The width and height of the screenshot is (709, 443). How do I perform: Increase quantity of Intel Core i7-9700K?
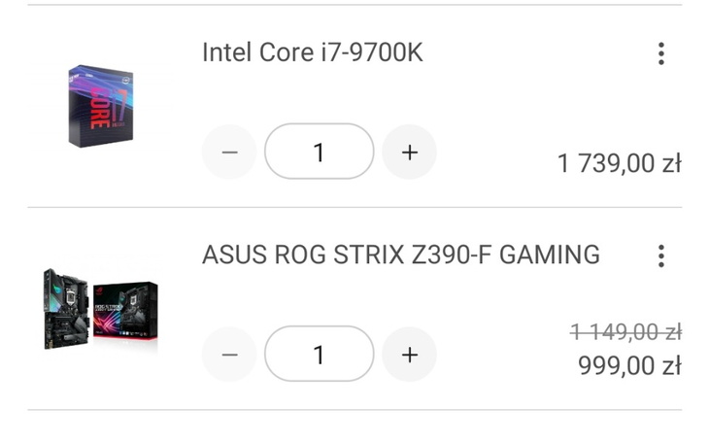[409, 153]
